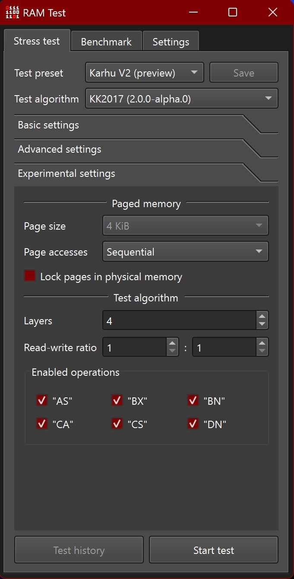The image size is (294, 579).
Task: Decrease write ratio with down arrow
Action: 262,351
